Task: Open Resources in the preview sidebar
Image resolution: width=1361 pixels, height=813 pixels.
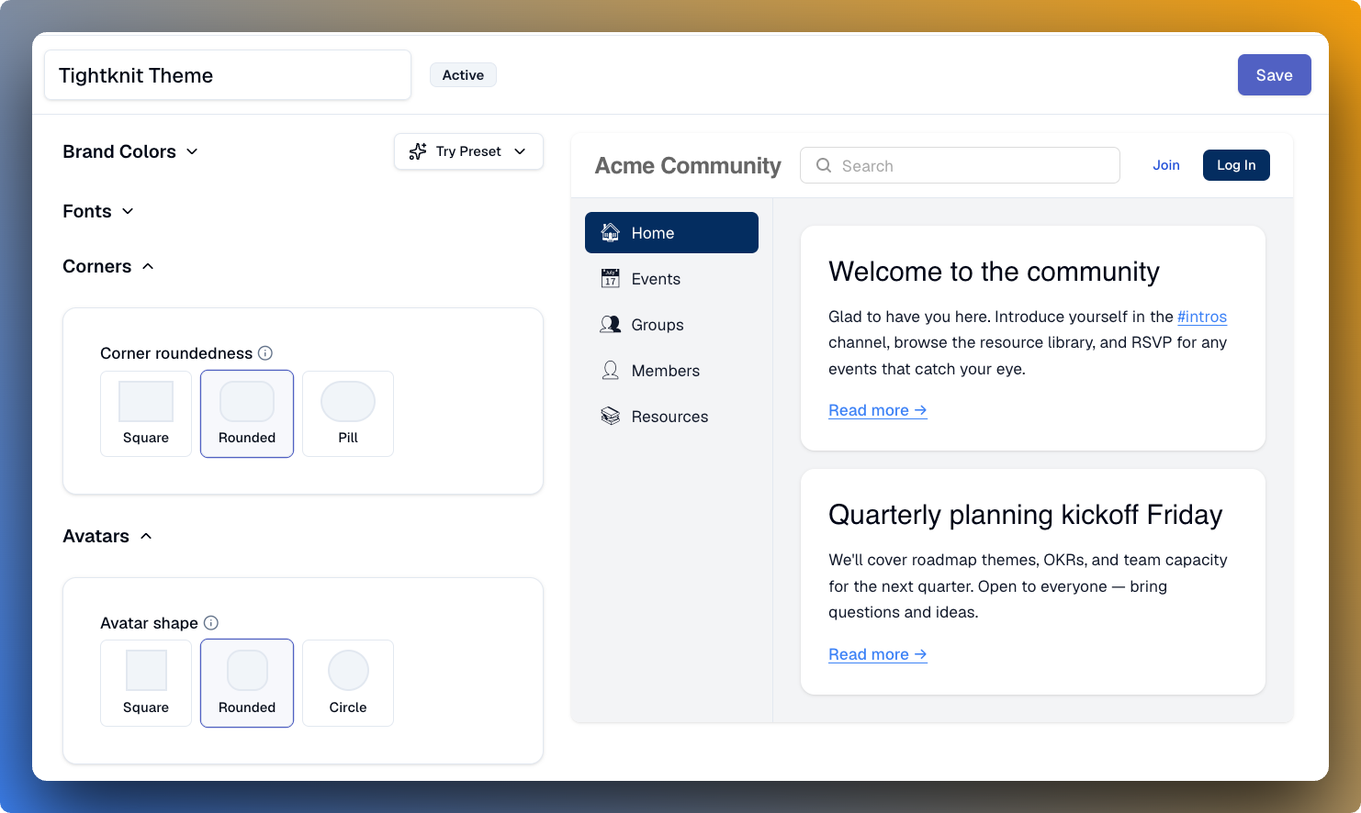Action: tap(671, 416)
